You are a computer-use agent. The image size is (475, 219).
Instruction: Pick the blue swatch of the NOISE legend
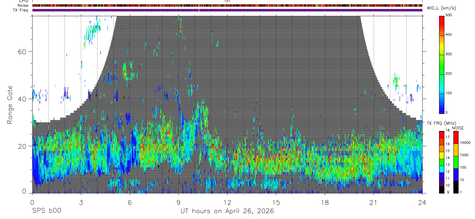(456, 175)
